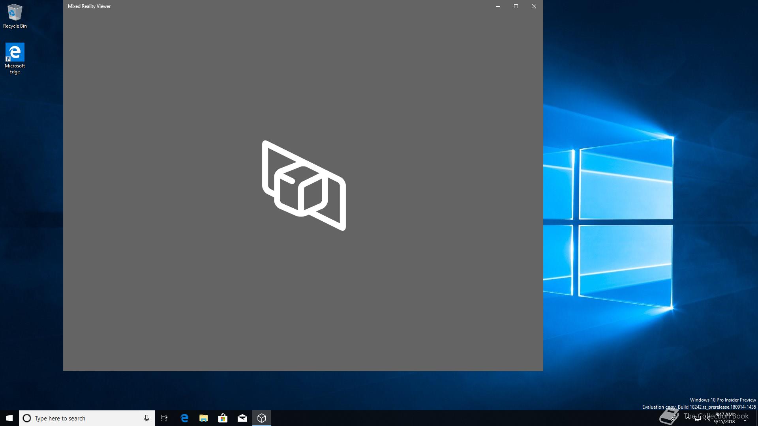Activate Cortana microphone voice search
Screen dimensions: 758x426
click(x=146, y=418)
